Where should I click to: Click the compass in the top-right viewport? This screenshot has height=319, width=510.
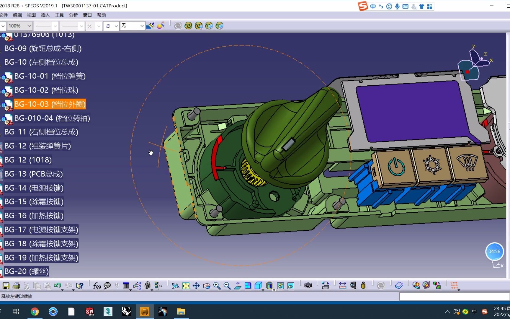(474, 64)
